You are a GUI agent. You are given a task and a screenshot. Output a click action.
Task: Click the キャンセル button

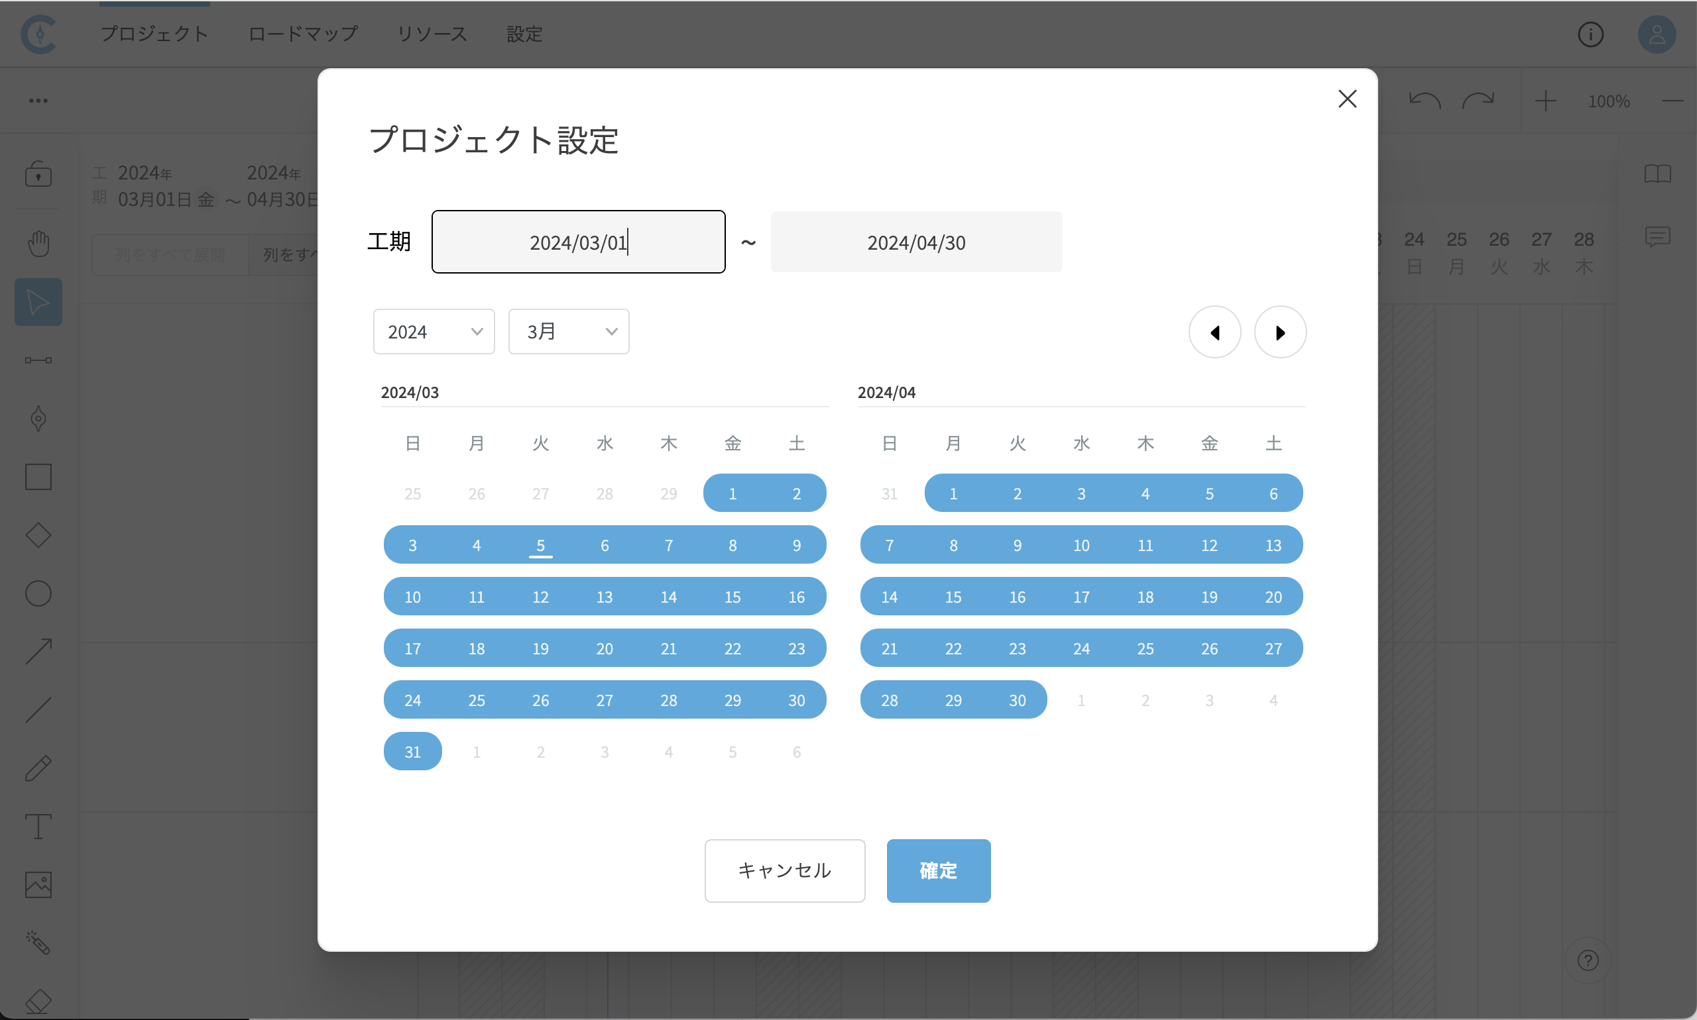[x=784, y=871]
